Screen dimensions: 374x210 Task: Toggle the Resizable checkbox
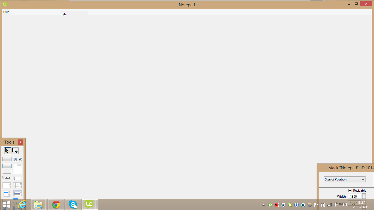point(350,190)
